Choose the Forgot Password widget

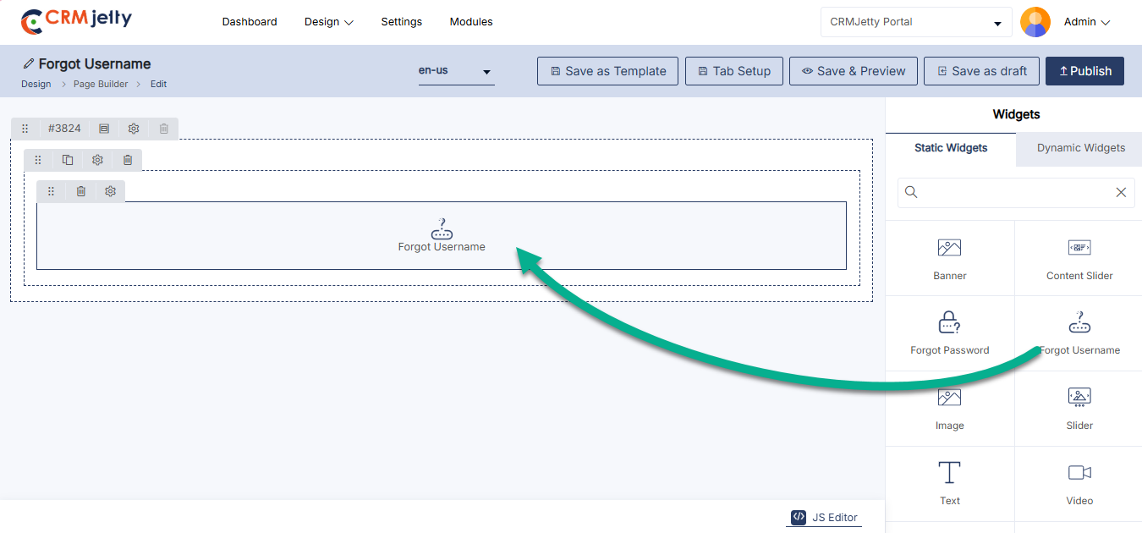949,332
